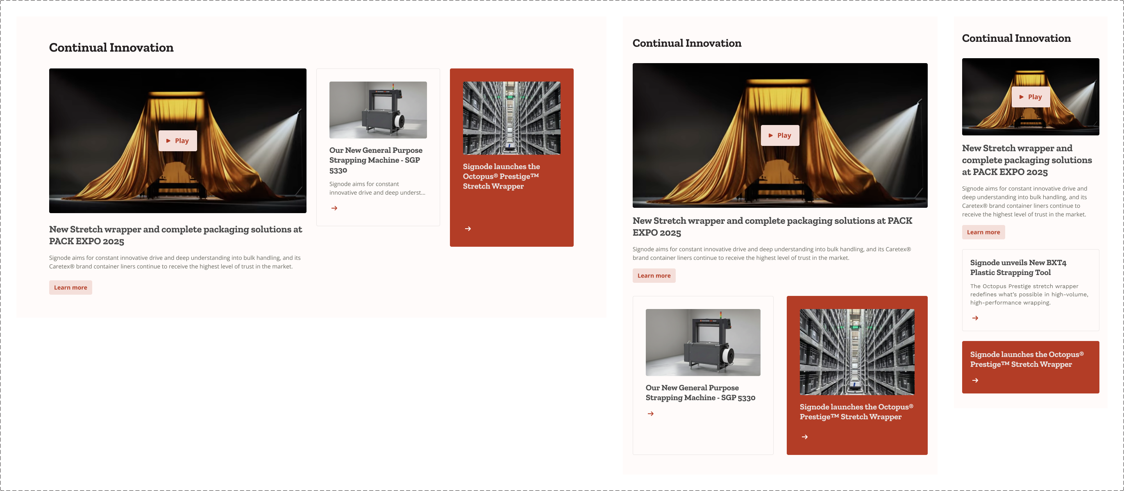Viewport: 1124px width, 491px height.
Task: Open strapping machine image in desktop card
Action: (x=378, y=110)
